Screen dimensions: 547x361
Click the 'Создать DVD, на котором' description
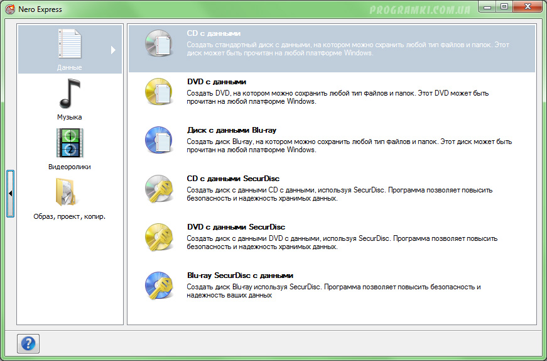pyautogui.click(x=338, y=97)
